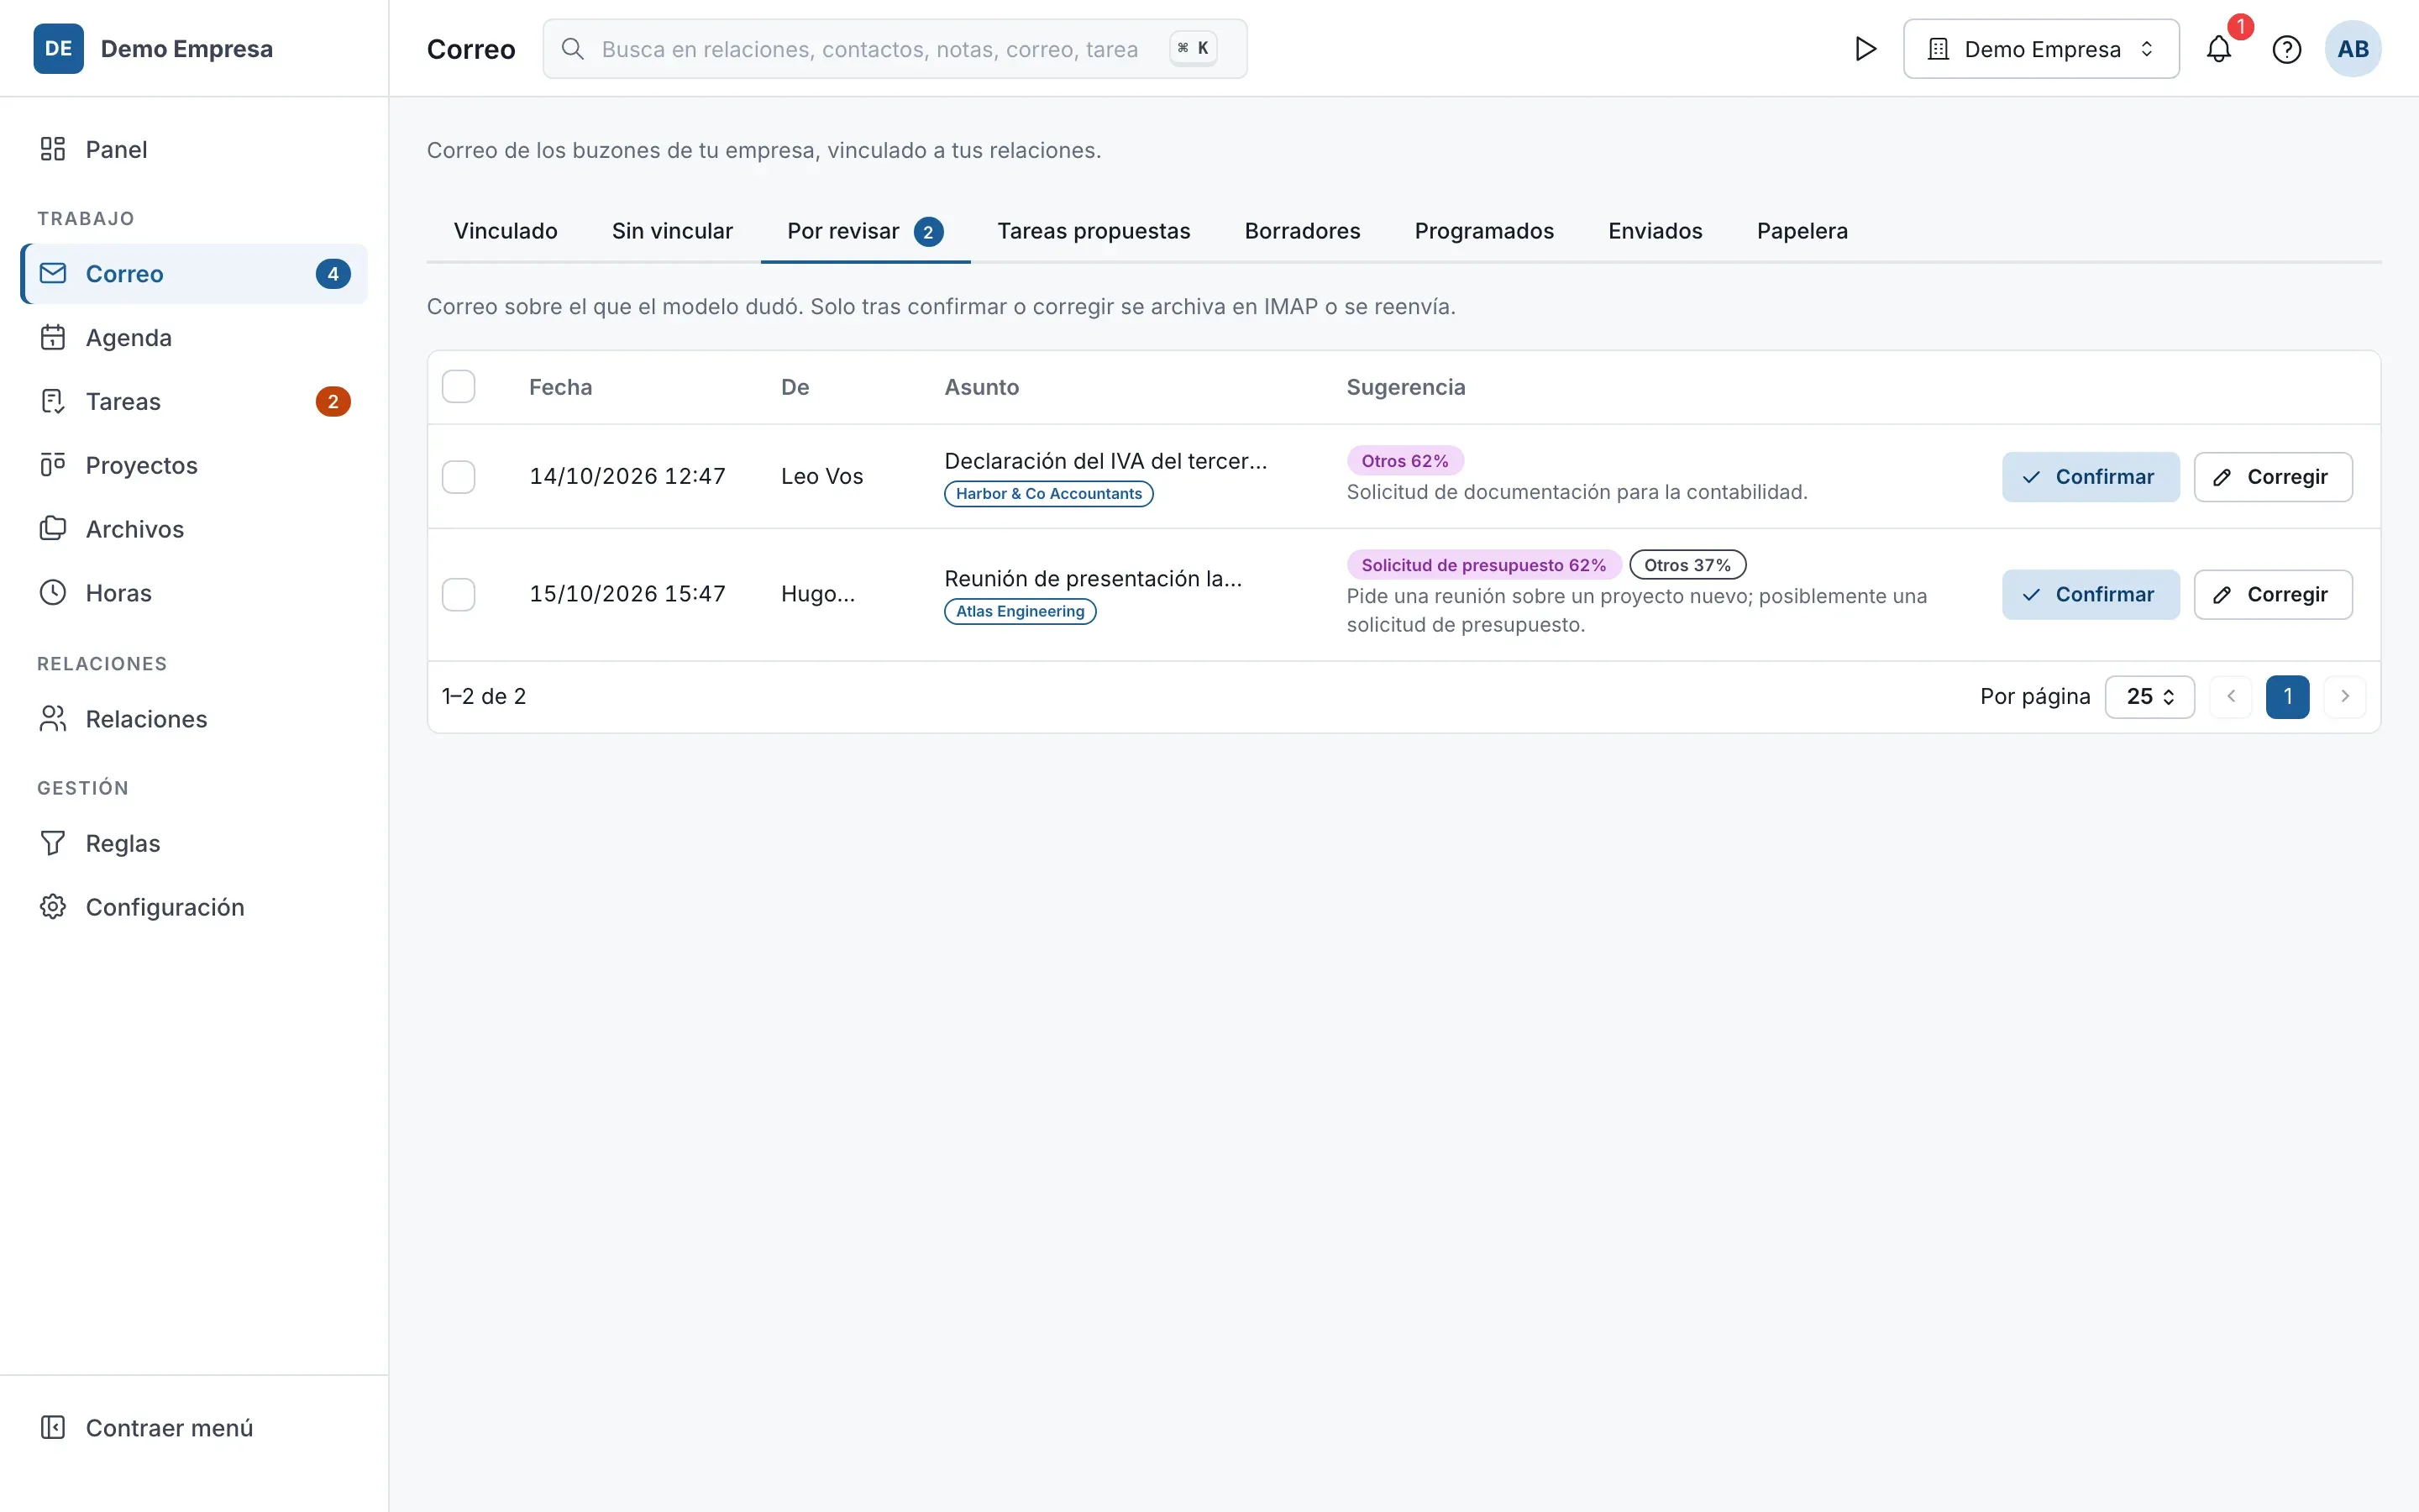2419x1512 pixels.
Task: Toggle the select-all checkbox in table header
Action: point(459,387)
